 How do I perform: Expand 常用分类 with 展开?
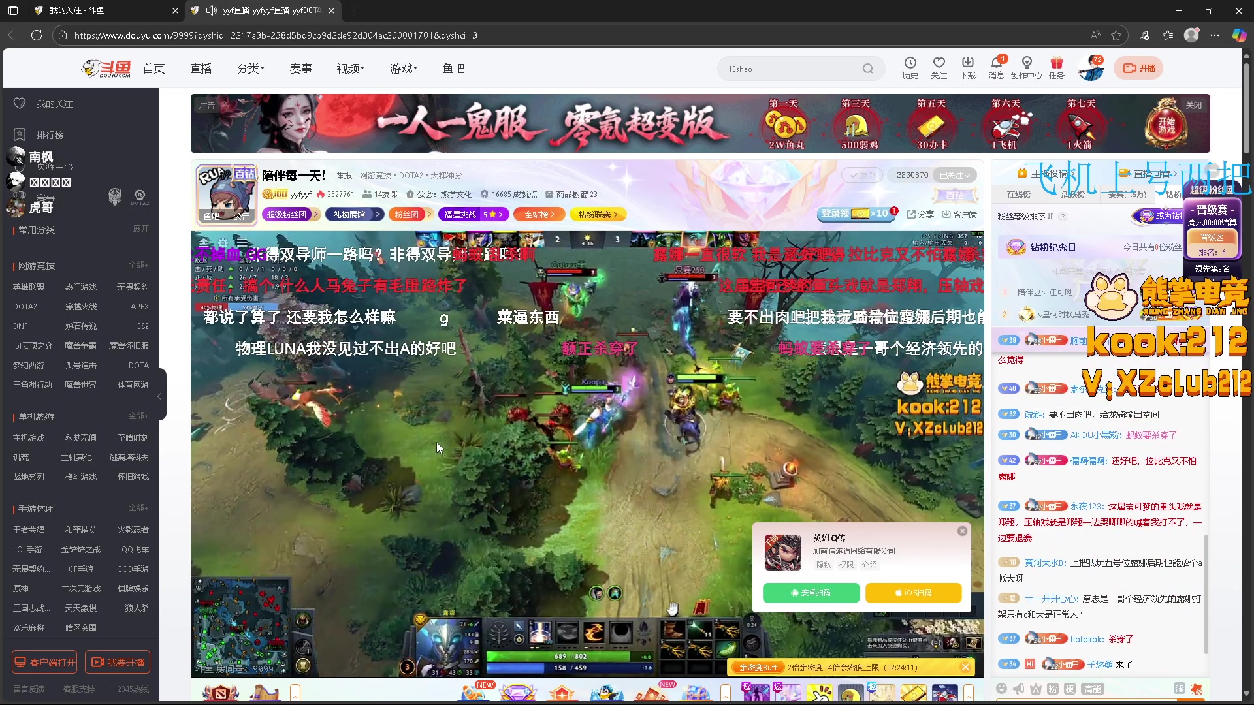pyautogui.click(x=141, y=229)
